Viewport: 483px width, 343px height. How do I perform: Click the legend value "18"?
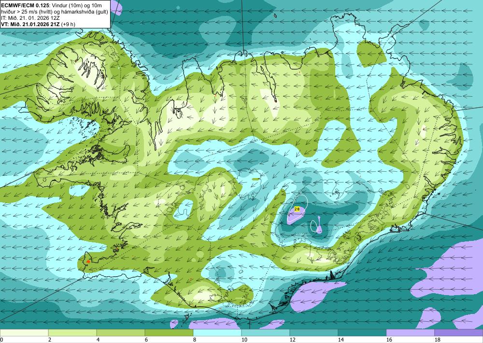[x=438, y=340]
